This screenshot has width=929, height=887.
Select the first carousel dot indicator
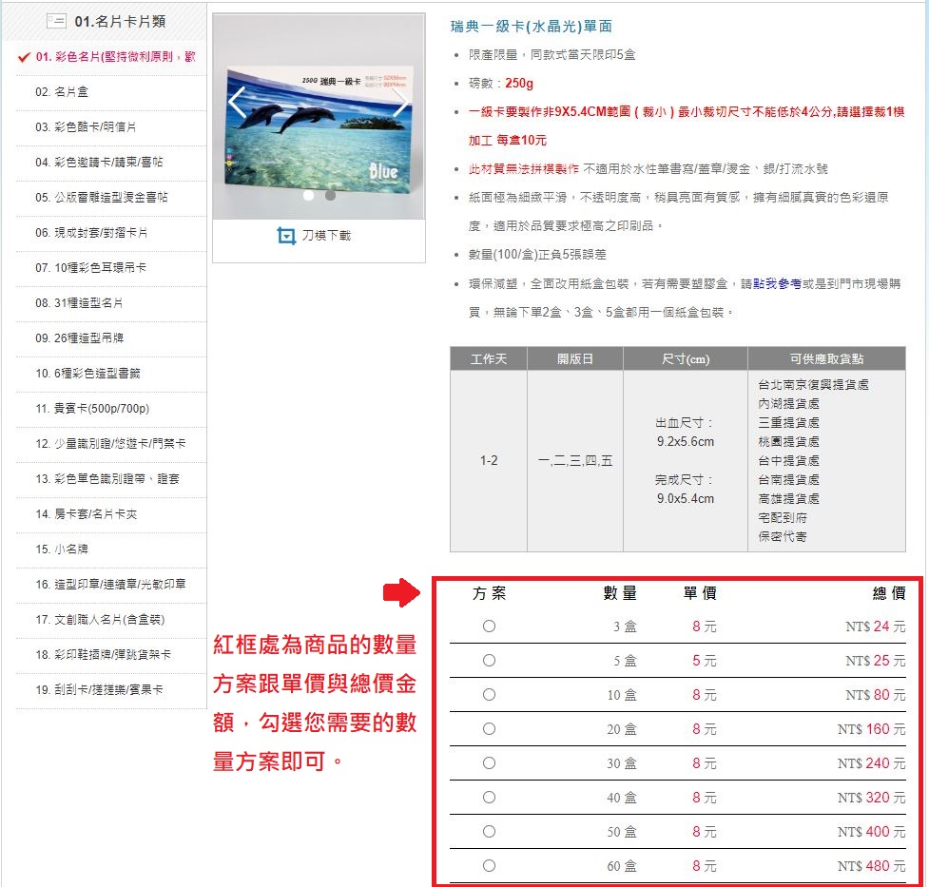coord(308,195)
